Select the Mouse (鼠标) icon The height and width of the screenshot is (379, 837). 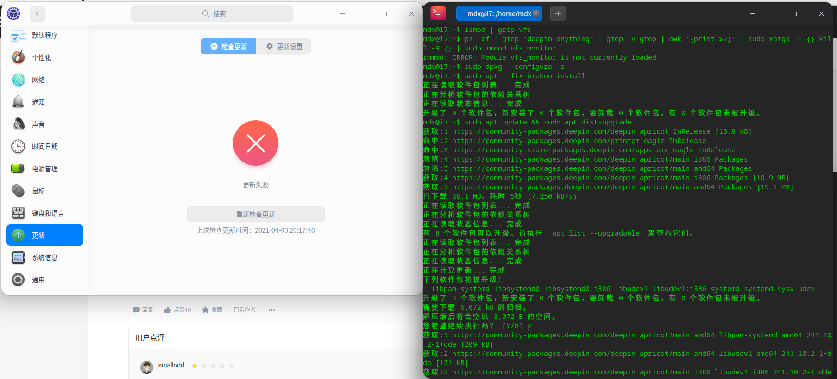[19, 191]
